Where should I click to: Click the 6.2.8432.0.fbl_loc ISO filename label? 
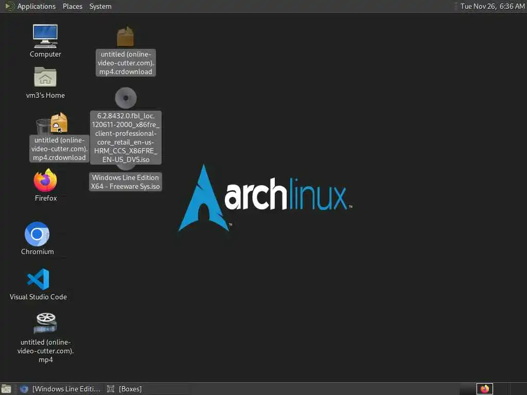[126, 137]
